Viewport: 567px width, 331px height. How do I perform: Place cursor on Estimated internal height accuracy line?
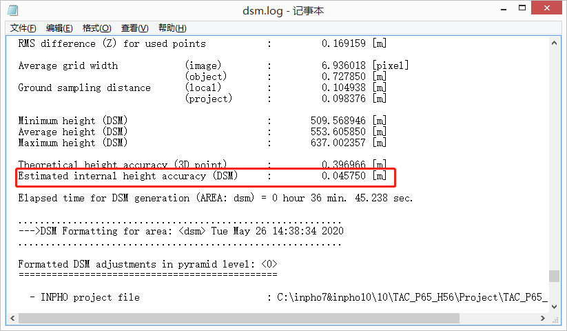pyautogui.click(x=127, y=177)
